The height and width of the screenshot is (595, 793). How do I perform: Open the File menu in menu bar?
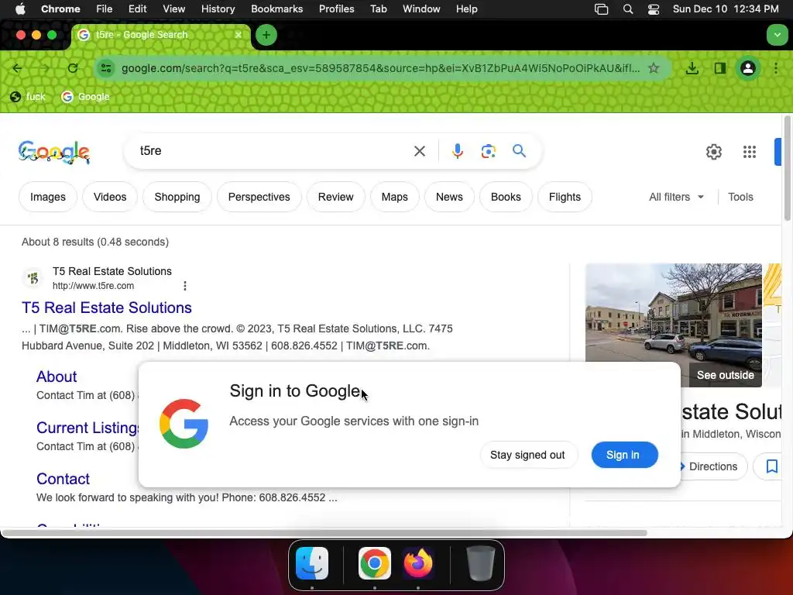click(105, 9)
